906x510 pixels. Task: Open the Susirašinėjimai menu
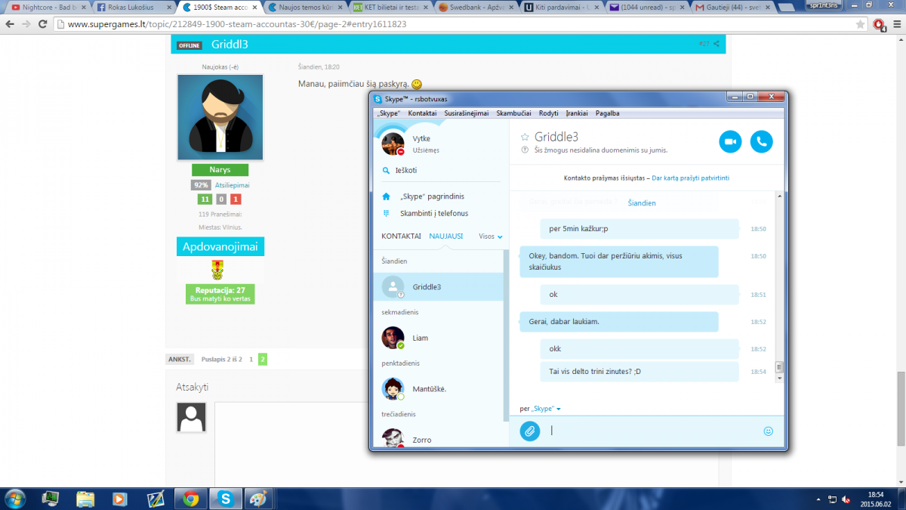click(466, 113)
